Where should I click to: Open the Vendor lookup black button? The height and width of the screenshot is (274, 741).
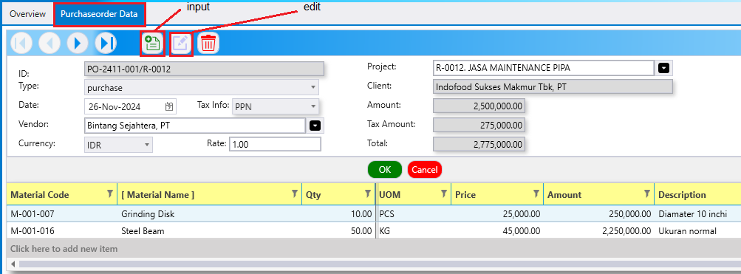pos(315,126)
